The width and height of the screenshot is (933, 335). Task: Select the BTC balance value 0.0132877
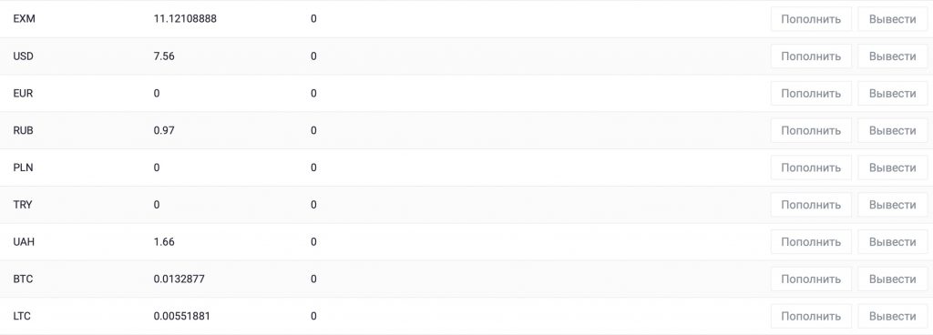[x=179, y=279]
